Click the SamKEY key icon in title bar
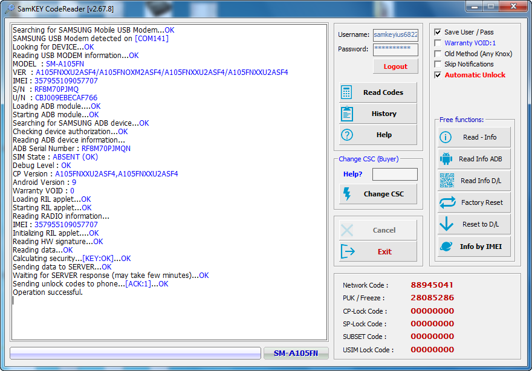 coord(10,8)
